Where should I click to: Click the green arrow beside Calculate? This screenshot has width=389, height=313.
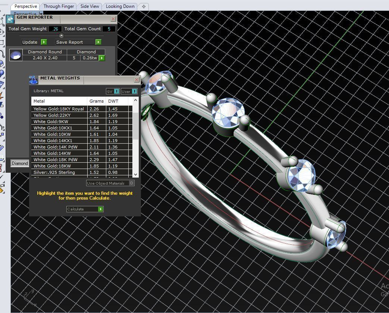pos(100,209)
